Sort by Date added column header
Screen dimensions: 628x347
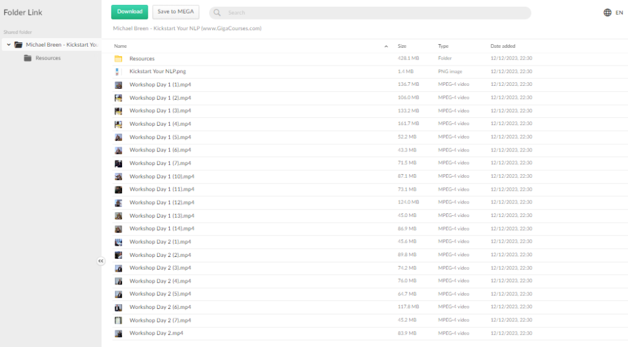pos(503,46)
